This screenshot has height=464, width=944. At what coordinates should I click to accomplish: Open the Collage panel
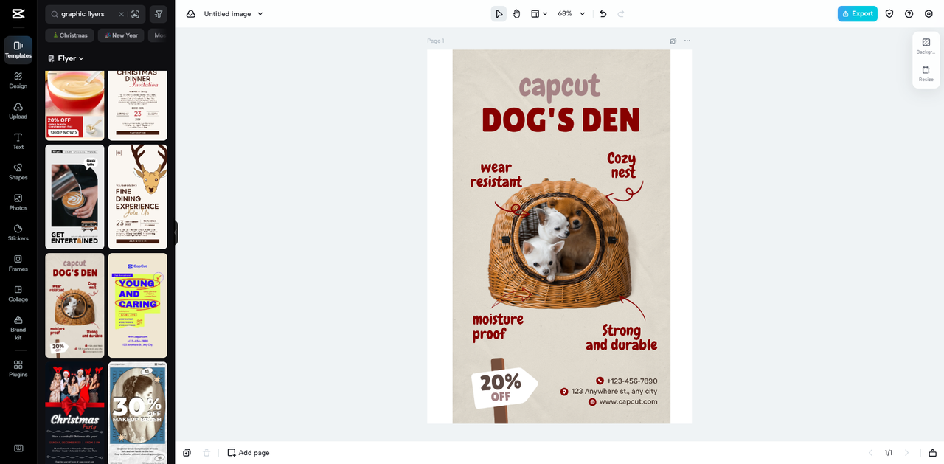click(x=18, y=294)
